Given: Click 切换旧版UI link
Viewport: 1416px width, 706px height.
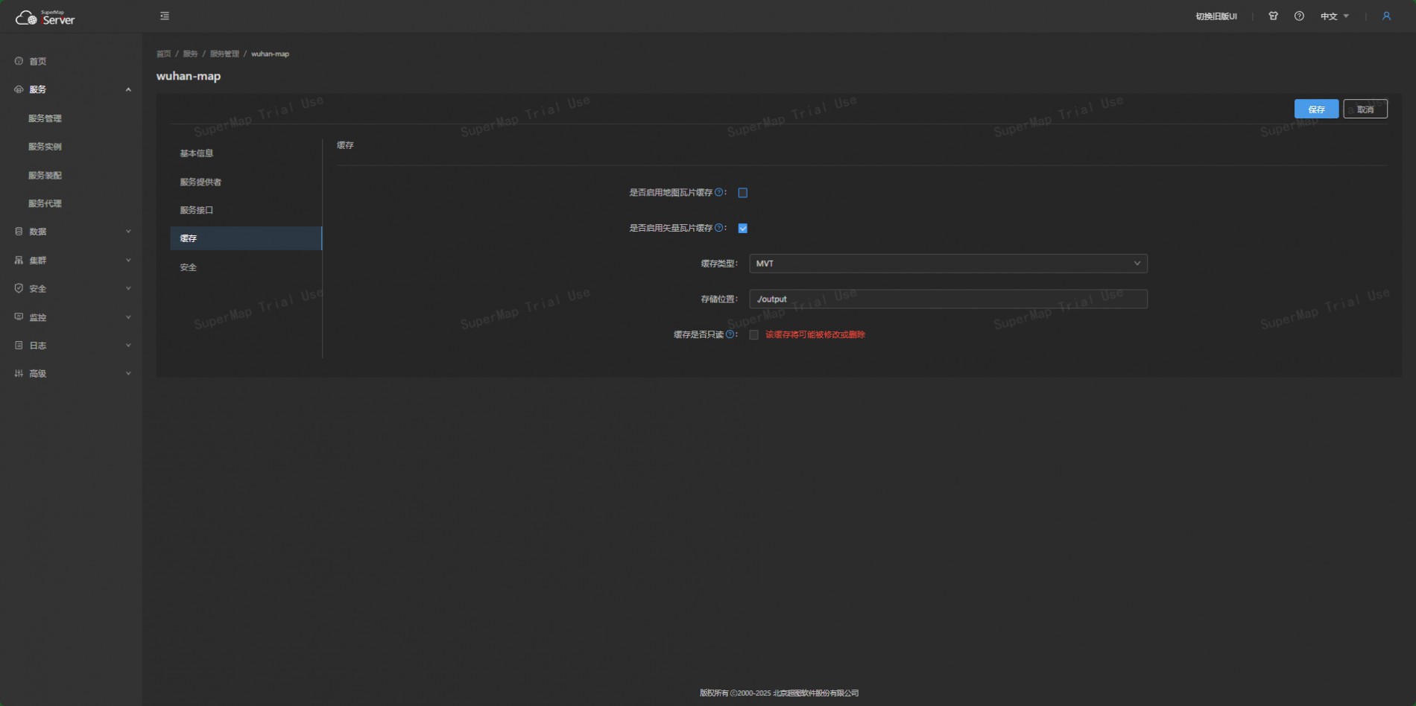Looking at the screenshot, I should coord(1216,16).
